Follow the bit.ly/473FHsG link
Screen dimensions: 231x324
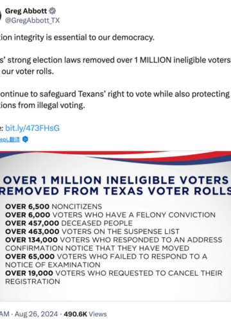[32, 128]
